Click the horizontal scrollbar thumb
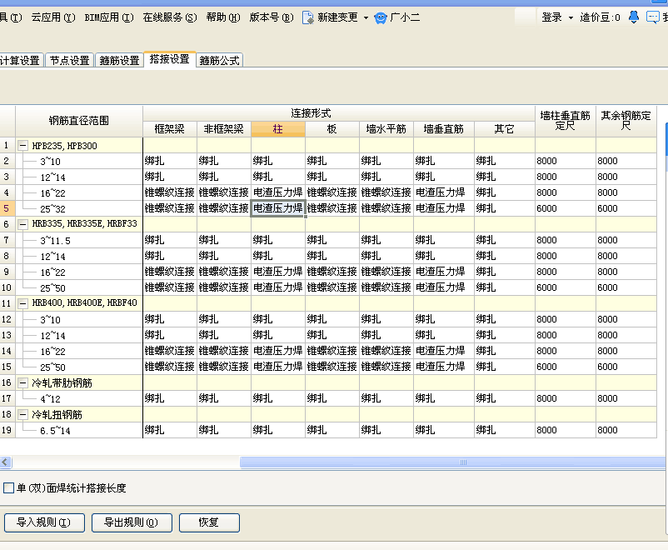This screenshot has height=550, width=668. 452,462
